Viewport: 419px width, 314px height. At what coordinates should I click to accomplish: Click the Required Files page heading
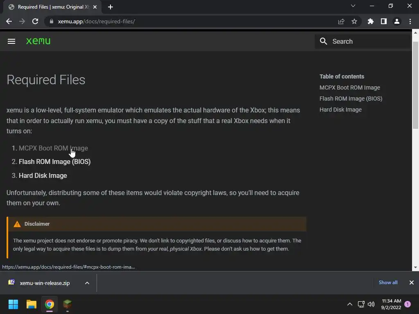(46, 80)
